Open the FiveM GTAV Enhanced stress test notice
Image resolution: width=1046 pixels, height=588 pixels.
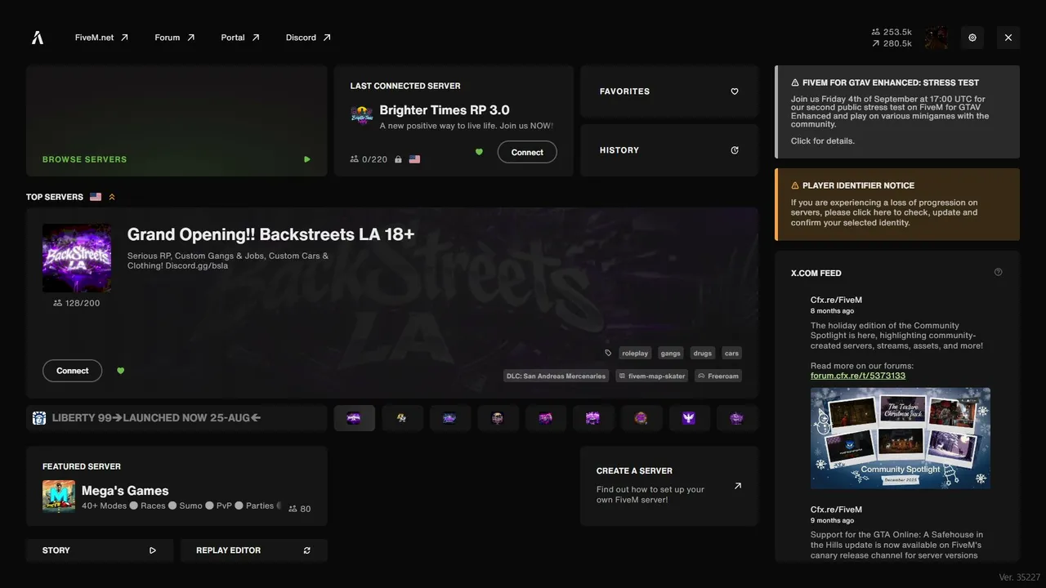pos(897,112)
